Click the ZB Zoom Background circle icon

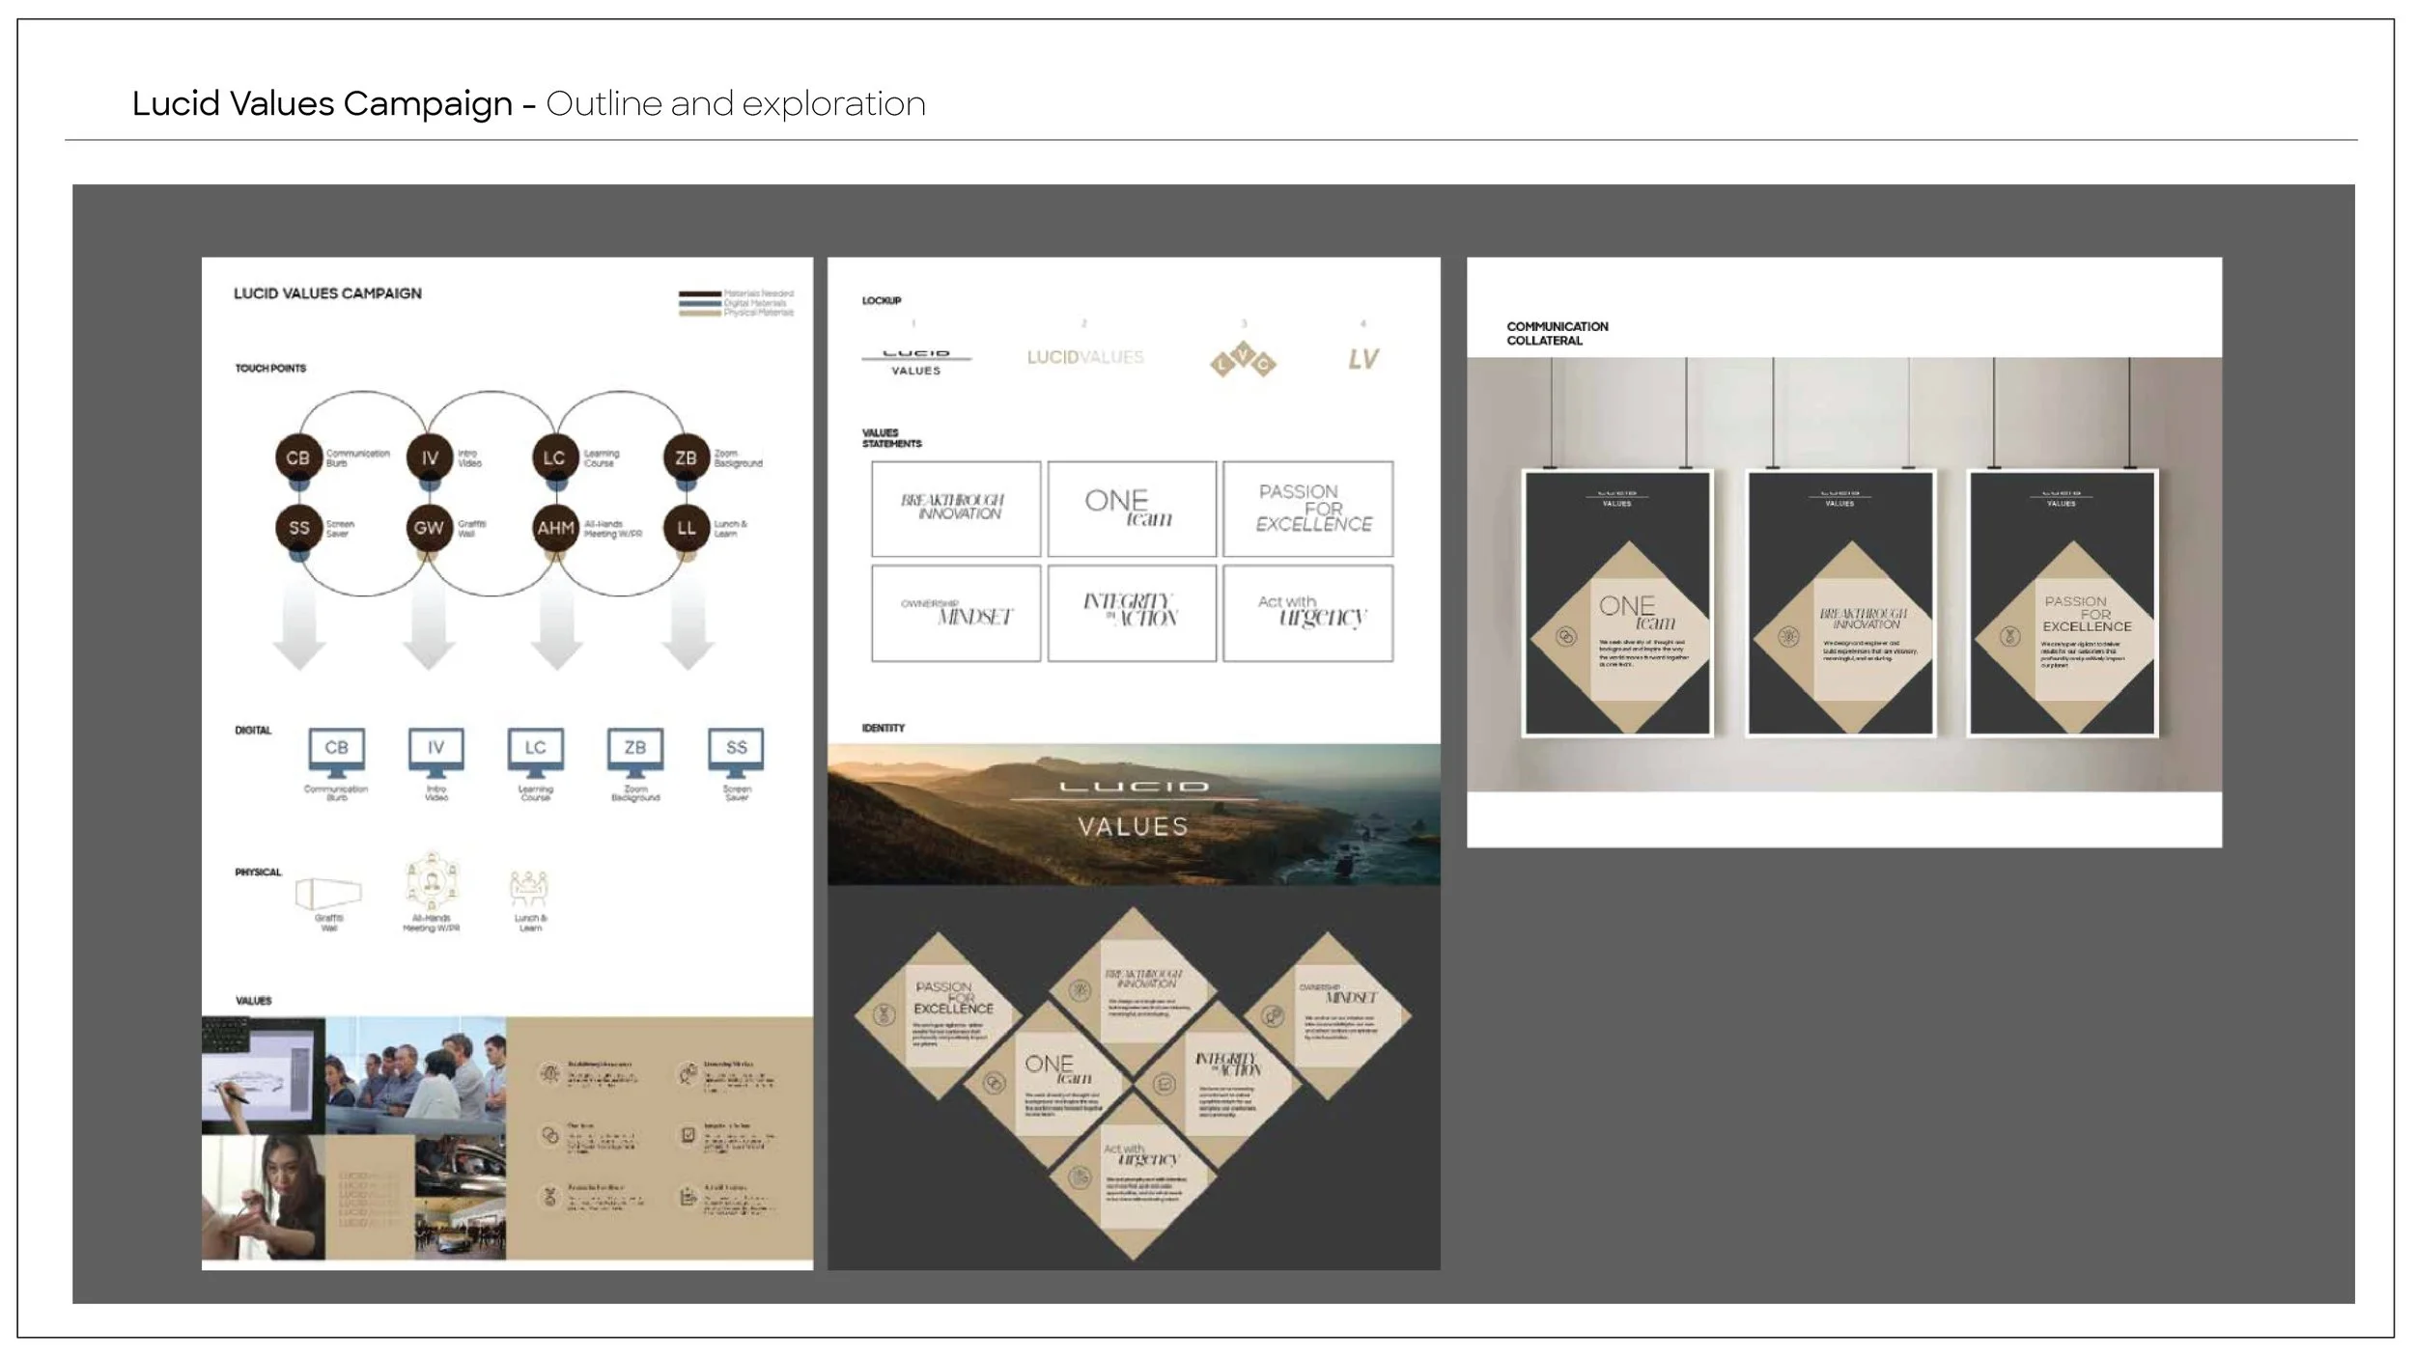tap(686, 457)
